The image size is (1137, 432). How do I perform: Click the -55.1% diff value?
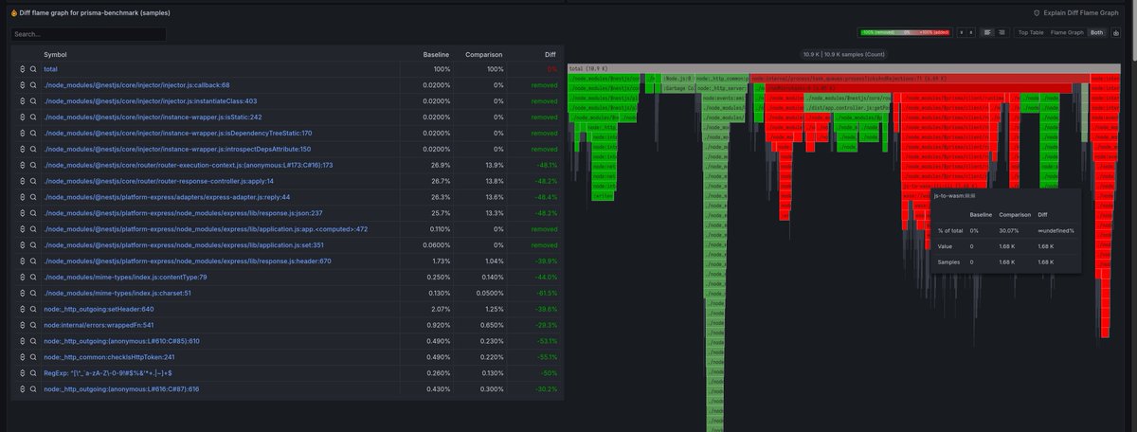pyautogui.click(x=548, y=357)
